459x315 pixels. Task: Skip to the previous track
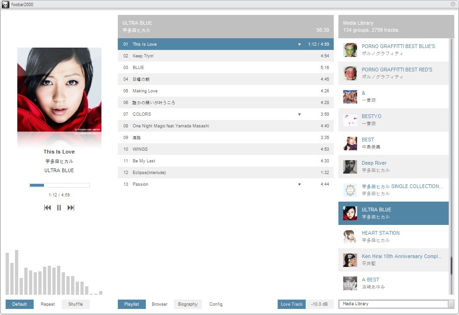[47, 208]
